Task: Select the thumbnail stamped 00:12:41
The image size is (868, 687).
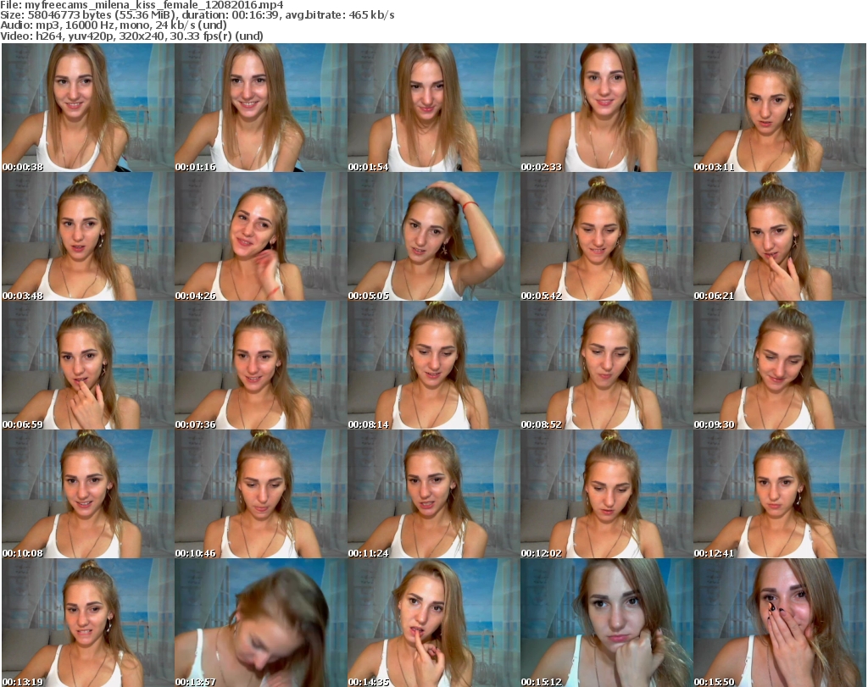Action: [780, 494]
